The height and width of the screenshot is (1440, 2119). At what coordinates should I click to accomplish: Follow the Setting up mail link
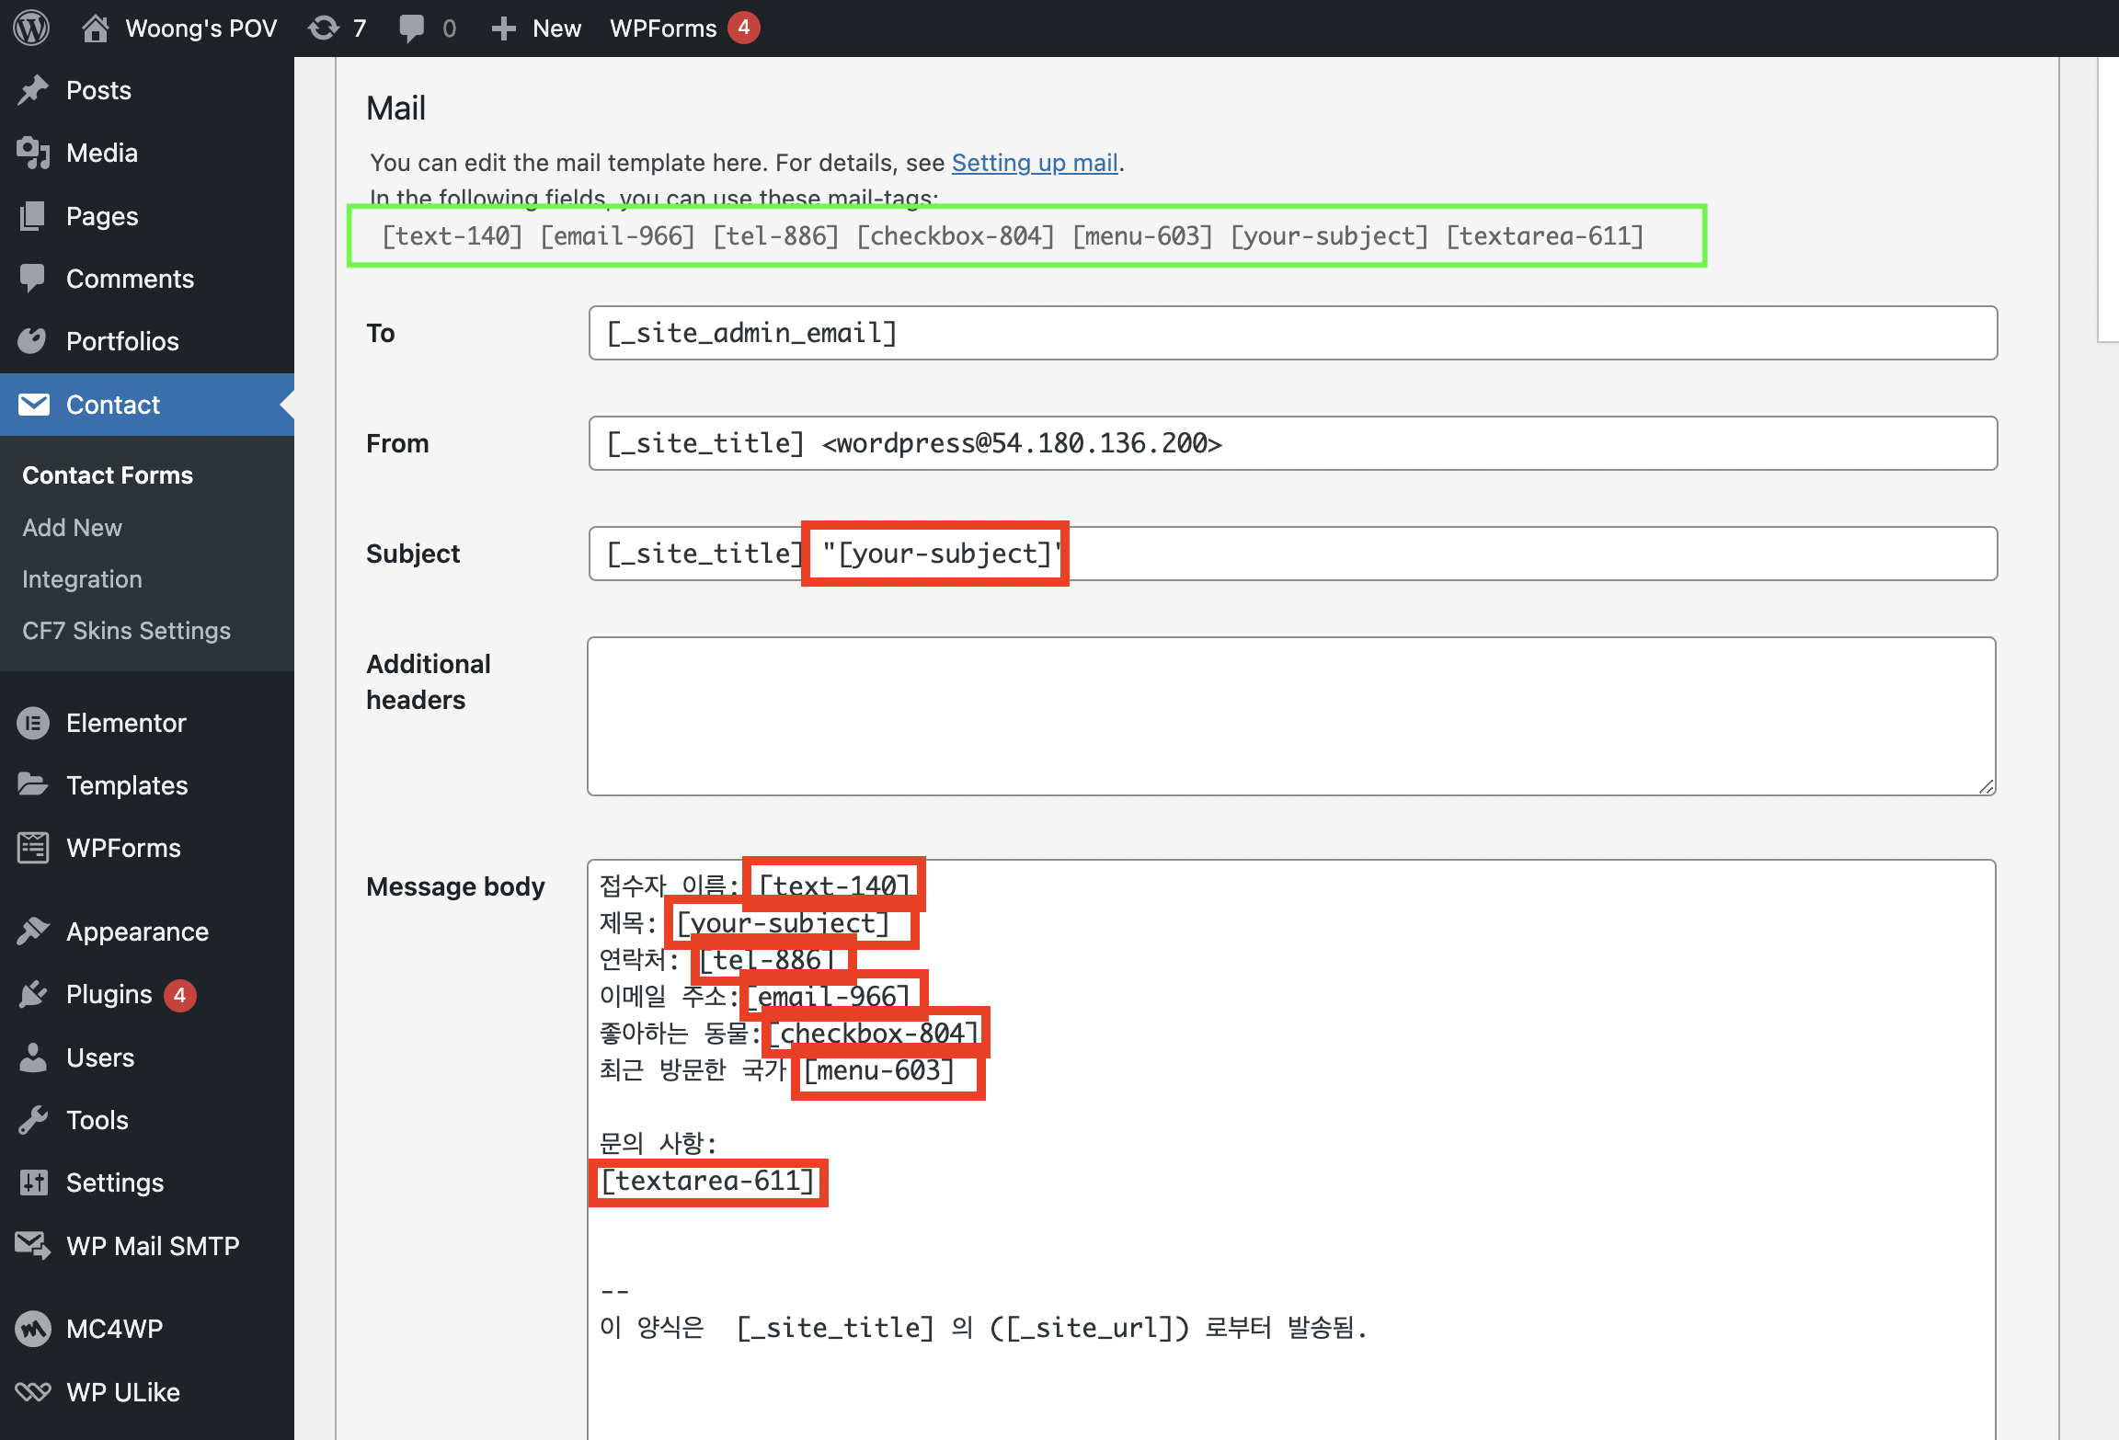1034,163
